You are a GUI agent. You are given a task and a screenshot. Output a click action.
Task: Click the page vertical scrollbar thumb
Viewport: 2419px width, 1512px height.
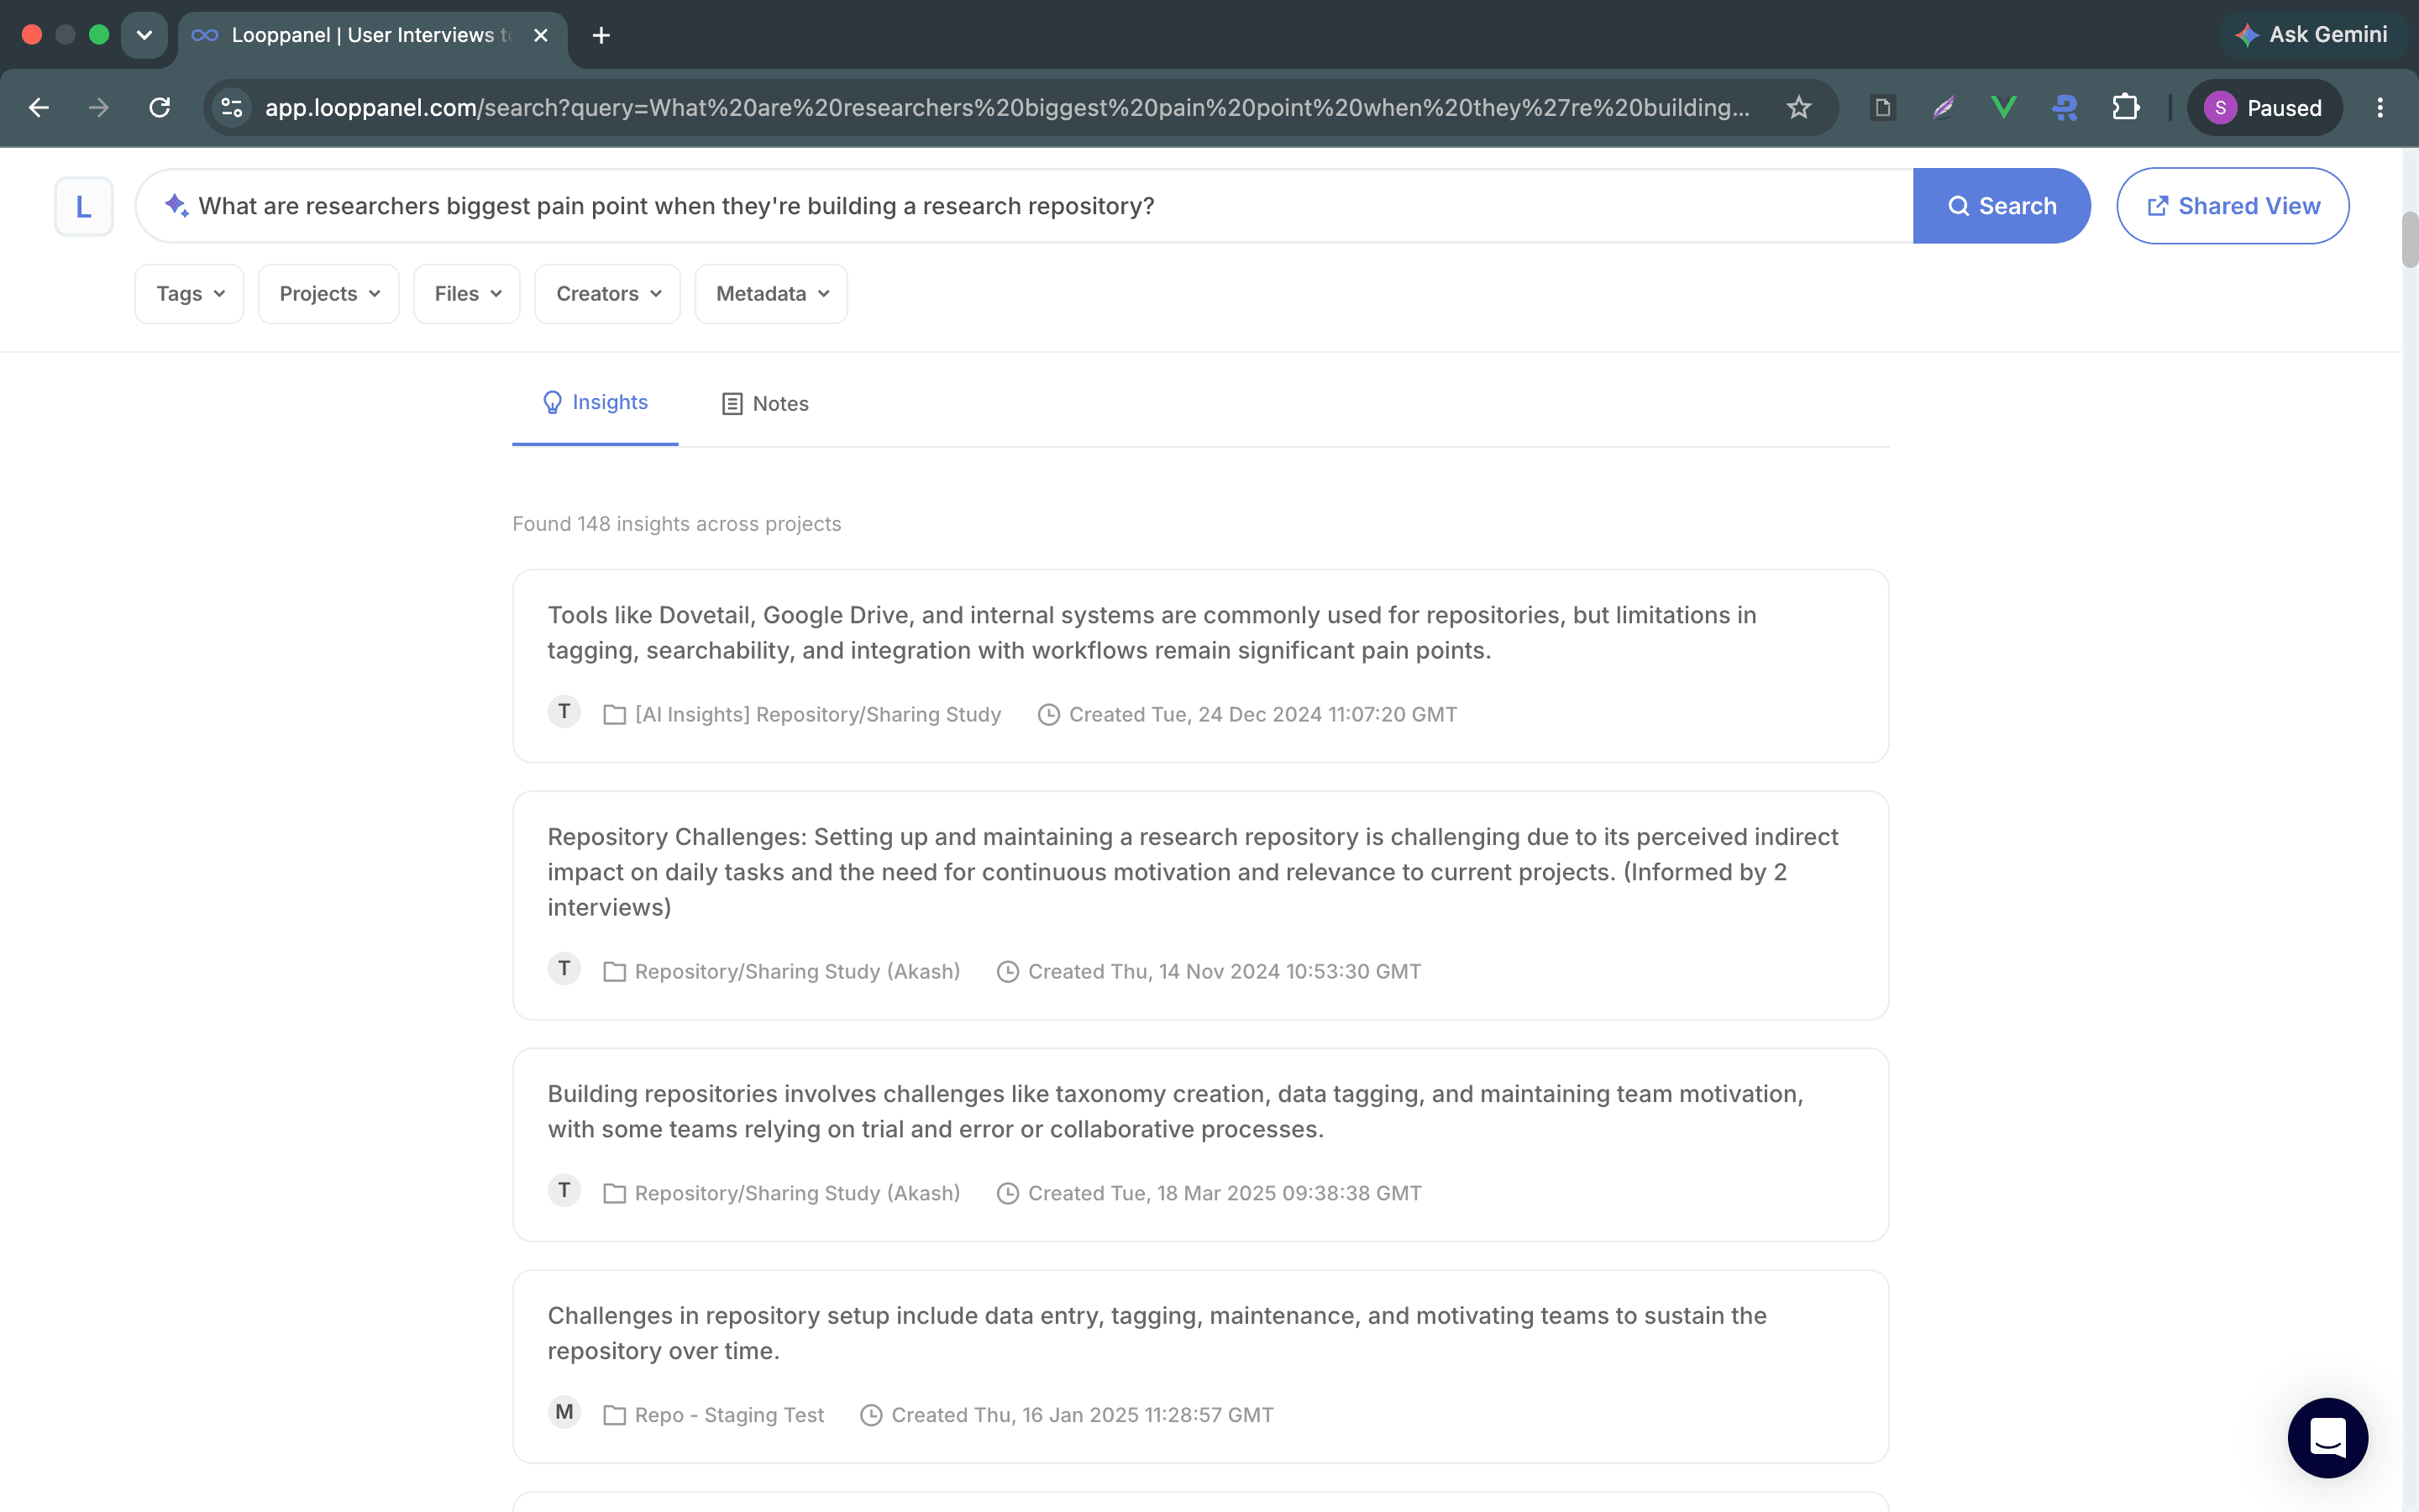tap(2409, 240)
